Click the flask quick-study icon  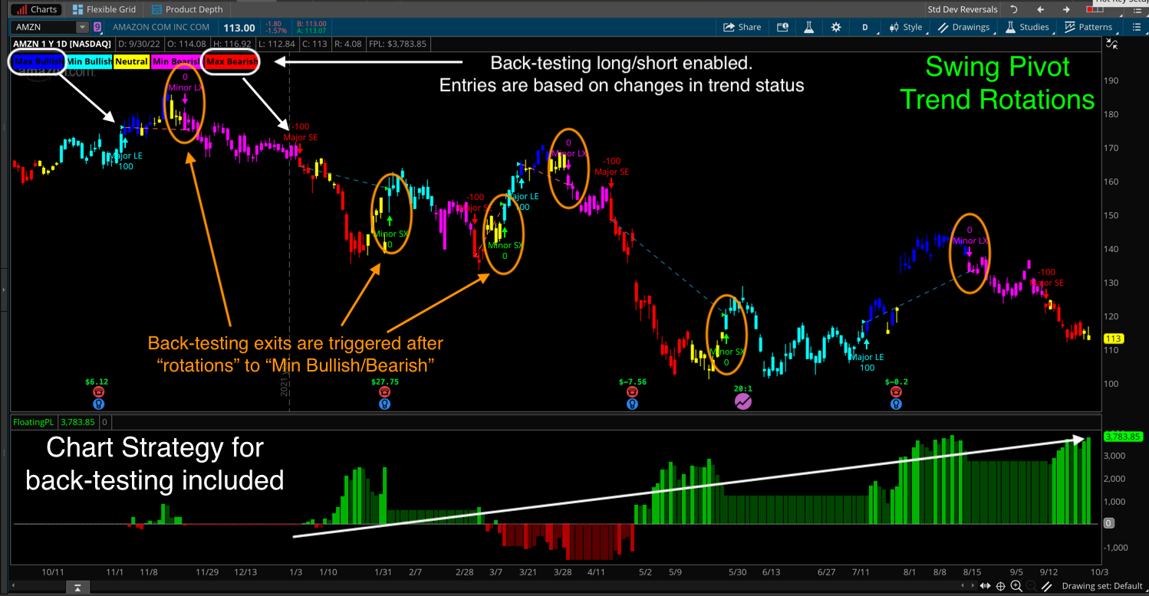(x=808, y=27)
